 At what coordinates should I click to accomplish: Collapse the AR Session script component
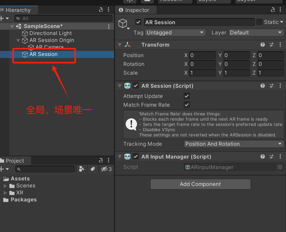(120, 86)
